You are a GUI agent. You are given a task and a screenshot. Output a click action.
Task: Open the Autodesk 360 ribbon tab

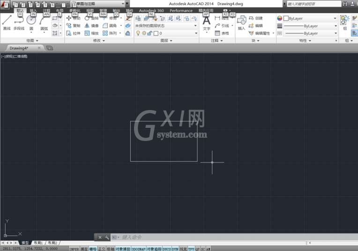tap(151, 10)
